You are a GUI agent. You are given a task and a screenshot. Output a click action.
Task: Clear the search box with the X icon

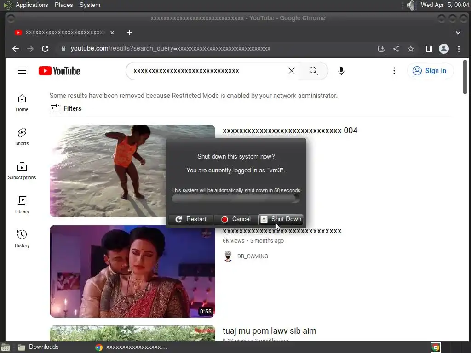click(291, 71)
